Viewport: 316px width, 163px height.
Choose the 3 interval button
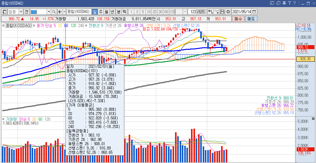pos(137,12)
